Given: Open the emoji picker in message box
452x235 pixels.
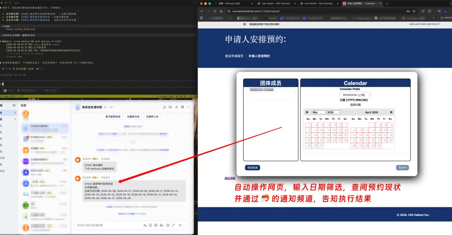Looking at the screenshot, I should pos(150,225).
